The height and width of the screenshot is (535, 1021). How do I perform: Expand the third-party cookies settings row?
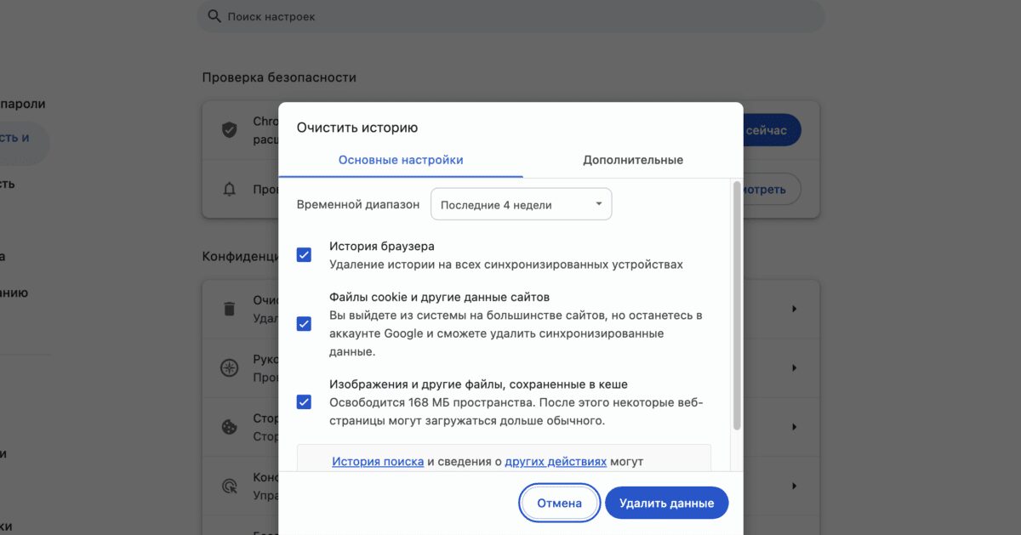pyautogui.click(x=794, y=426)
